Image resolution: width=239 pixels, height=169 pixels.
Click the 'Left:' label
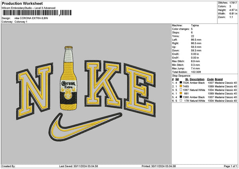(175, 39)
